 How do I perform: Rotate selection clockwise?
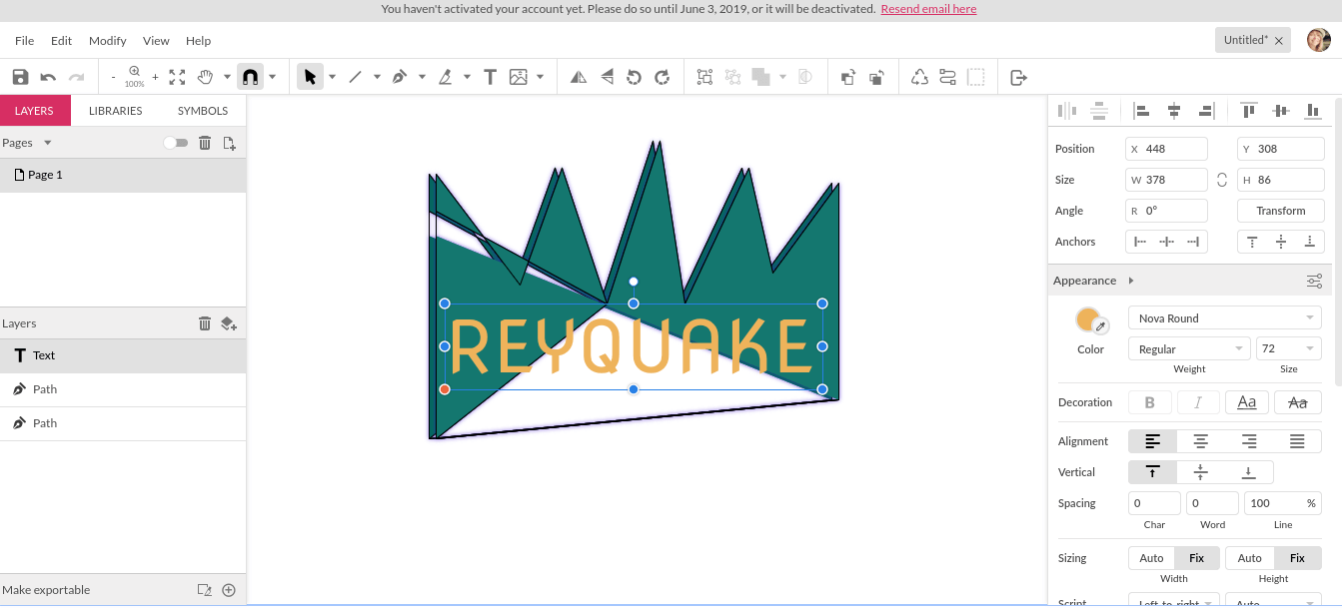pyautogui.click(x=662, y=77)
